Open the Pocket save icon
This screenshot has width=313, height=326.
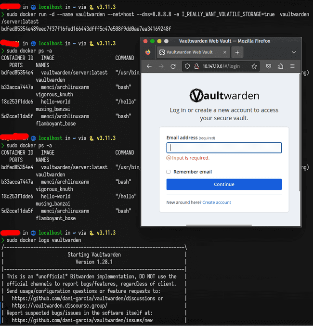click(x=269, y=66)
